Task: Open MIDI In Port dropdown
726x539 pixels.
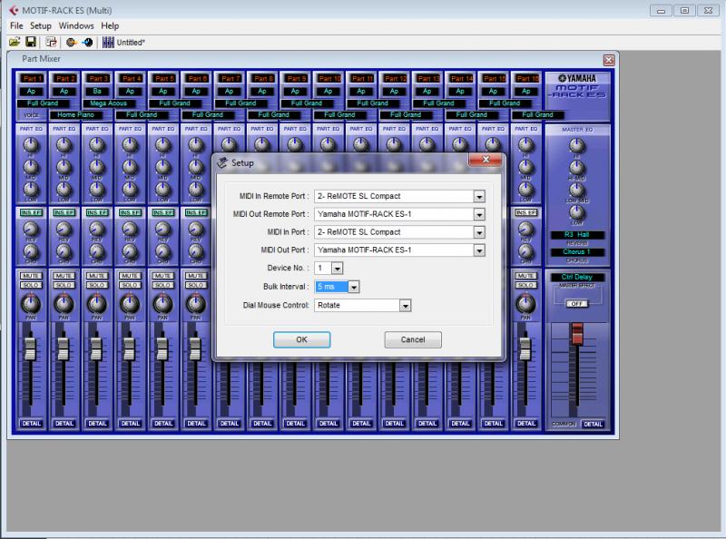Action: pyautogui.click(x=479, y=232)
